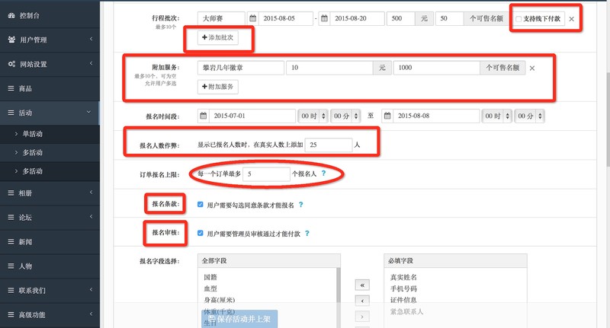
Task: Expand the 论坛 sidebar menu
Action: (50, 218)
